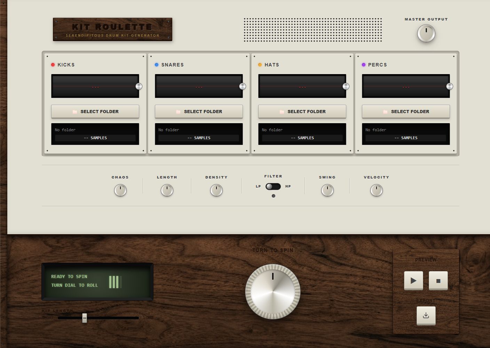This screenshot has width=490, height=348.
Task: Click the red Kicks indicator dot
Action: point(53,65)
